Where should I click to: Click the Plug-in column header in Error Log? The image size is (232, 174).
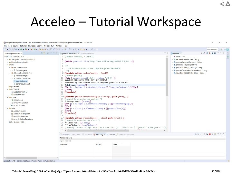(x=104, y=144)
